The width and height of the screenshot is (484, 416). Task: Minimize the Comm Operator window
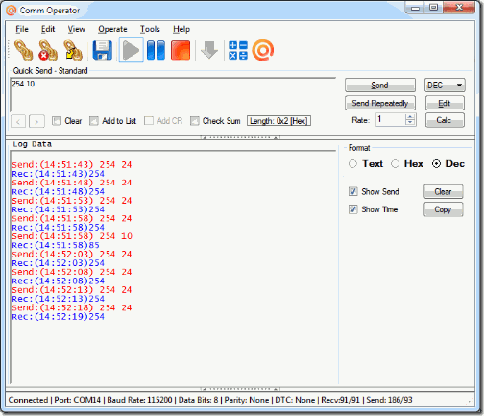[x=415, y=8]
